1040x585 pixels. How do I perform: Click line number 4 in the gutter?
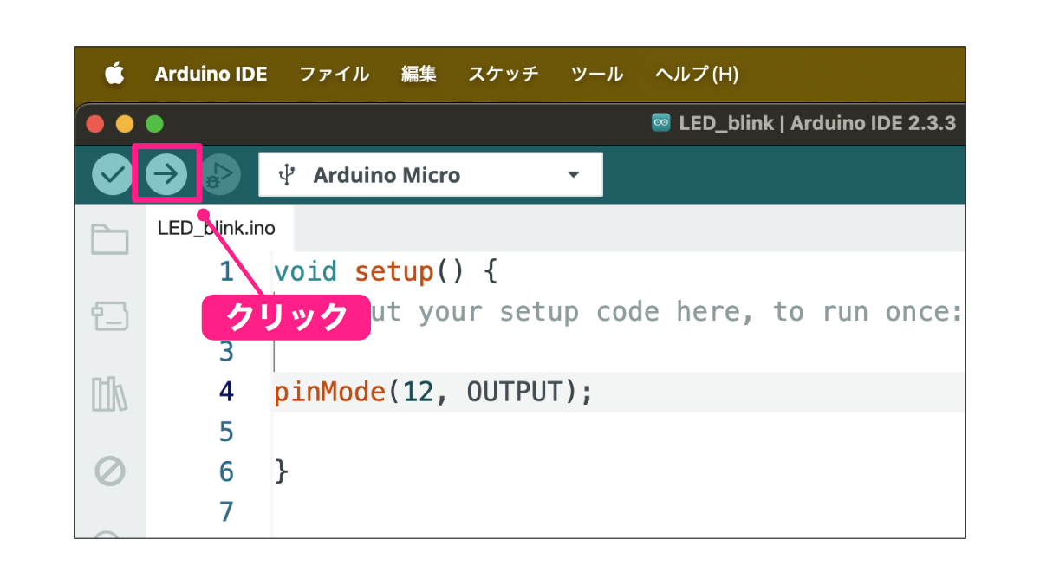coord(226,393)
